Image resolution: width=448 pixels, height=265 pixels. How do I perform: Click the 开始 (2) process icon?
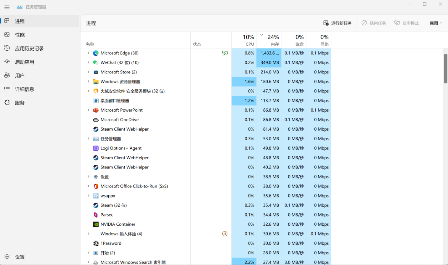tap(96, 253)
